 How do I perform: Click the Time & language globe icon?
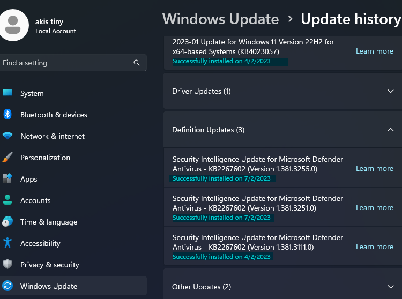pos(8,221)
